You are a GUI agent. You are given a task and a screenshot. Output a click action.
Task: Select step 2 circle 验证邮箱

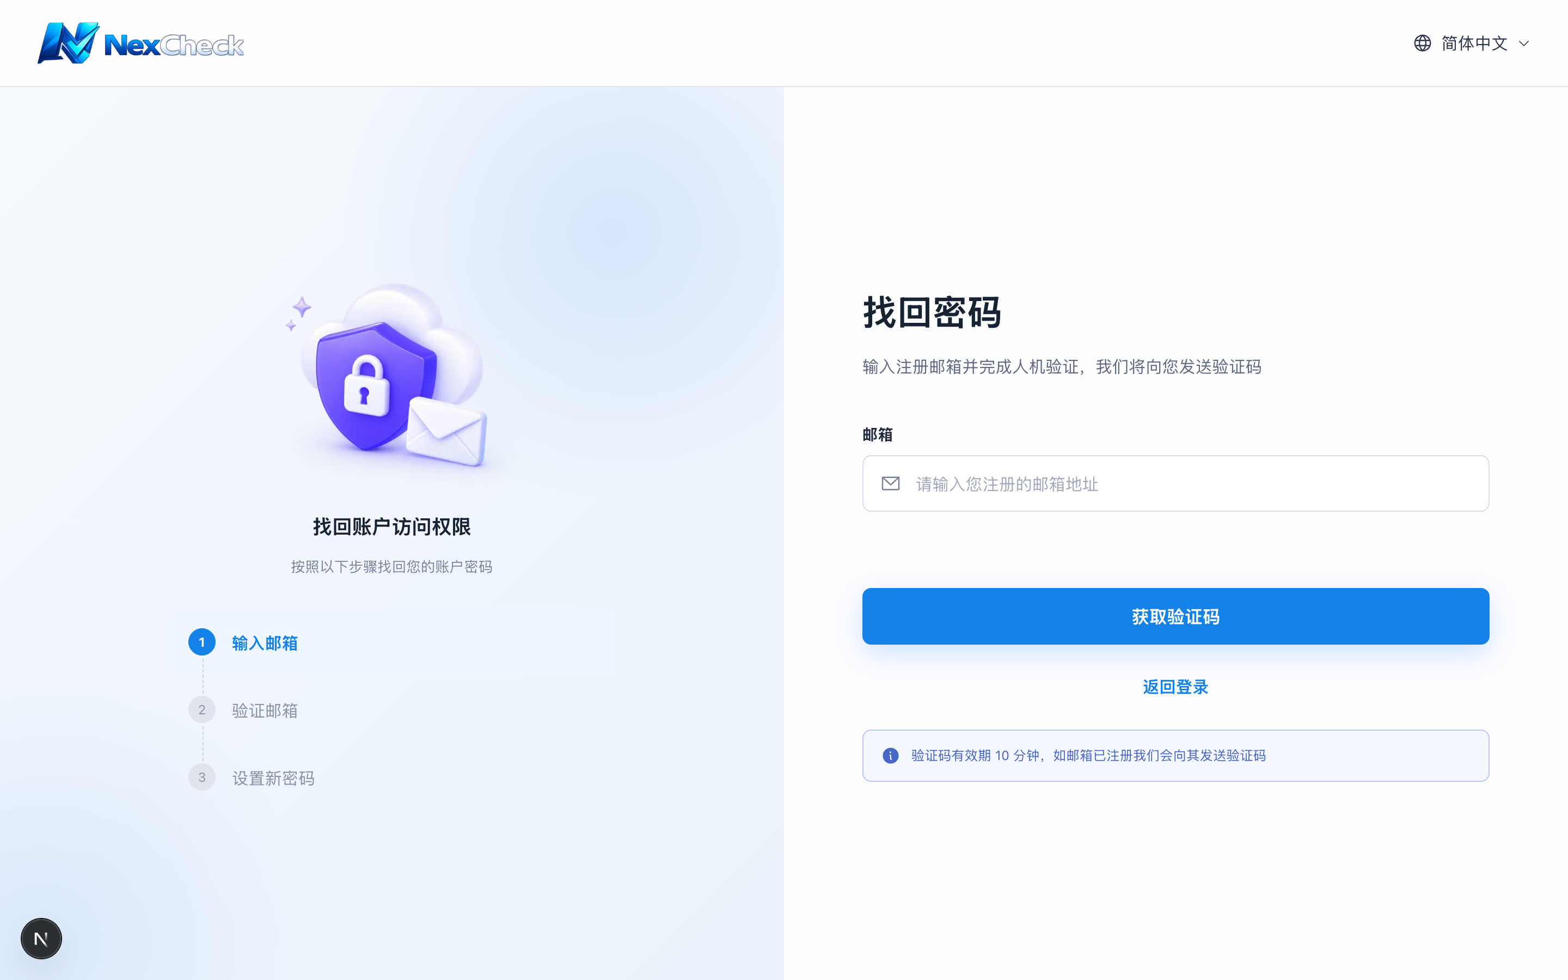(x=202, y=710)
